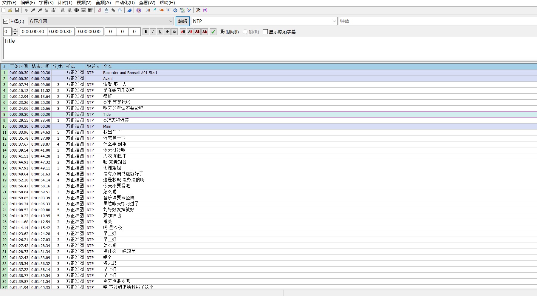The height and width of the screenshot is (296, 537).
Task: Open script Properties clipboard icon
Action: pos(106,10)
